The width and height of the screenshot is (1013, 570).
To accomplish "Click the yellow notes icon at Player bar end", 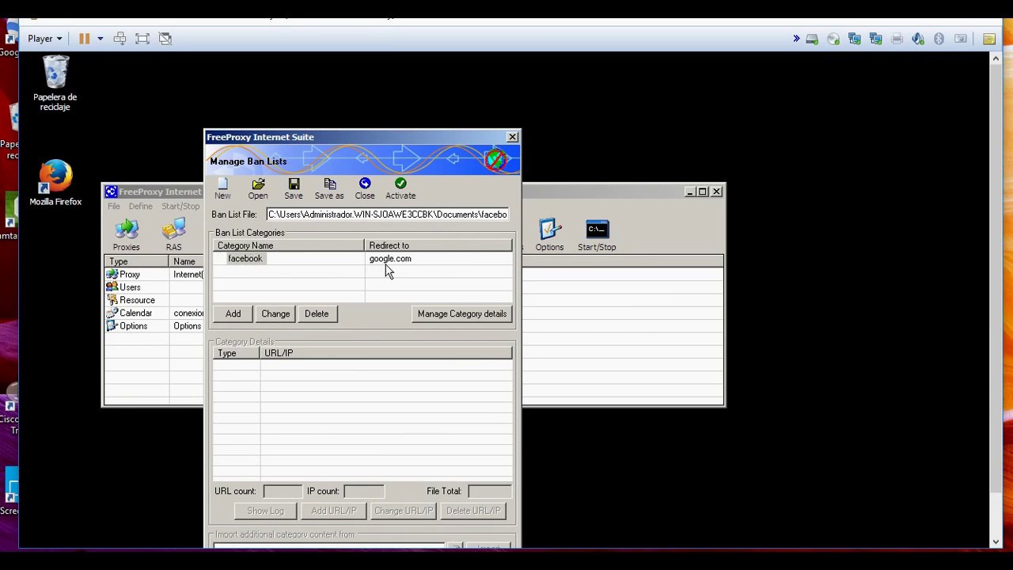I will [x=989, y=39].
